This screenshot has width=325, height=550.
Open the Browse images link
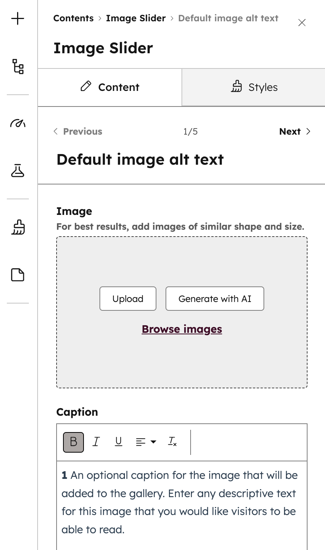[181, 329]
